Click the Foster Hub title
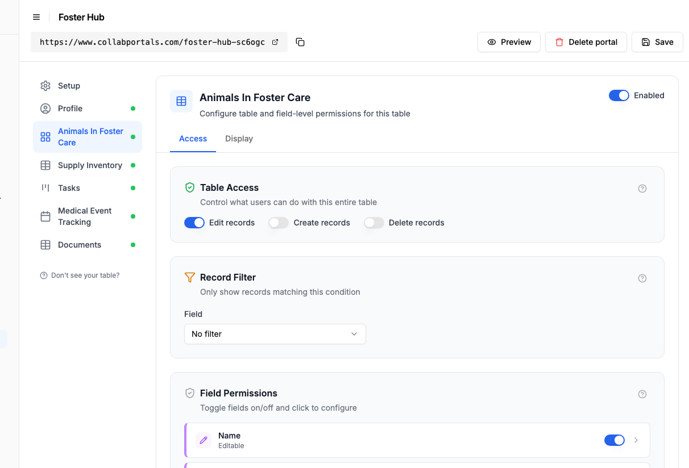Viewport: 689px width, 468px height. [x=81, y=17]
